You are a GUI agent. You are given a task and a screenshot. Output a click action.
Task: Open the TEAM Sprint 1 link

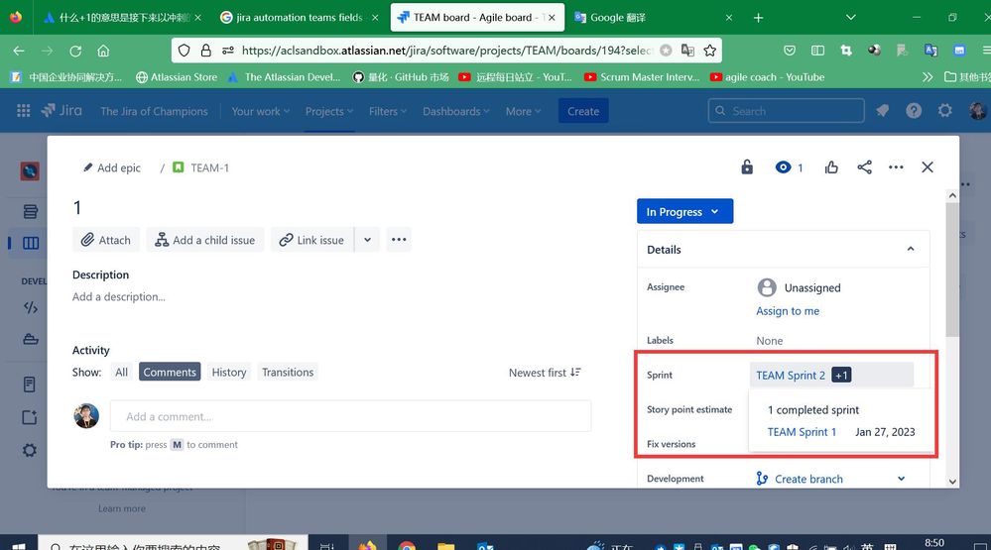(802, 432)
